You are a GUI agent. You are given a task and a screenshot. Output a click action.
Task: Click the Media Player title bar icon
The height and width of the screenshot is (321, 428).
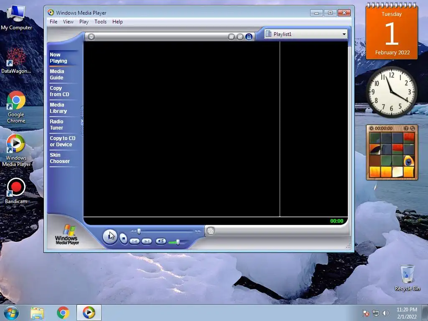point(51,13)
